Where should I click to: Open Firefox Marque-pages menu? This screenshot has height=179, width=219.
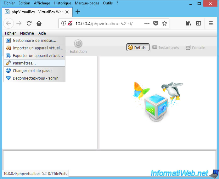(87, 3)
